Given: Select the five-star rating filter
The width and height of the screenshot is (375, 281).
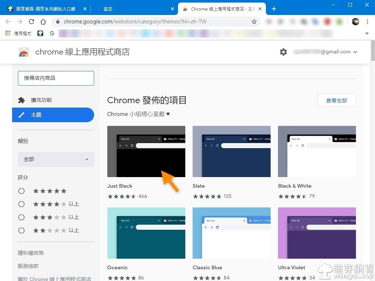Looking at the screenshot, I should click(x=21, y=191).
